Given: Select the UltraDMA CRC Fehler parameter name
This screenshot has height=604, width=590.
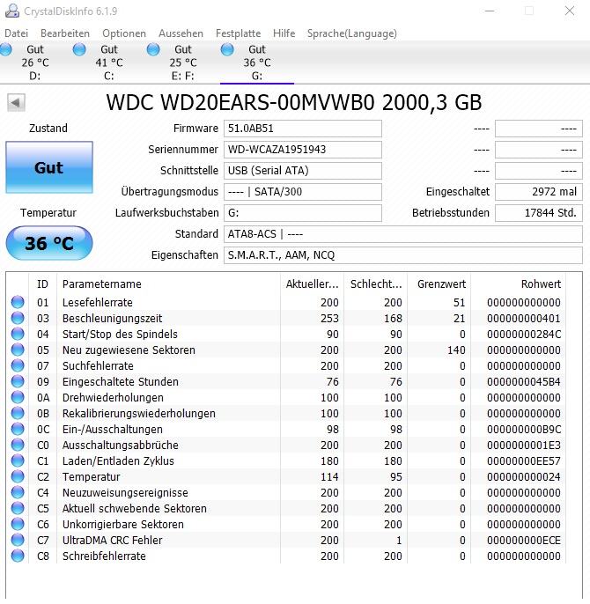Looking at the screenshot, I should pos(112,540).
